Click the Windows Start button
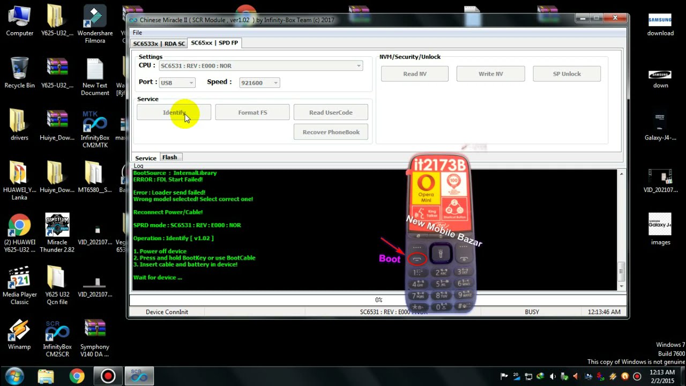The width and height of the screenshot is (686, 386). (14, 376)
